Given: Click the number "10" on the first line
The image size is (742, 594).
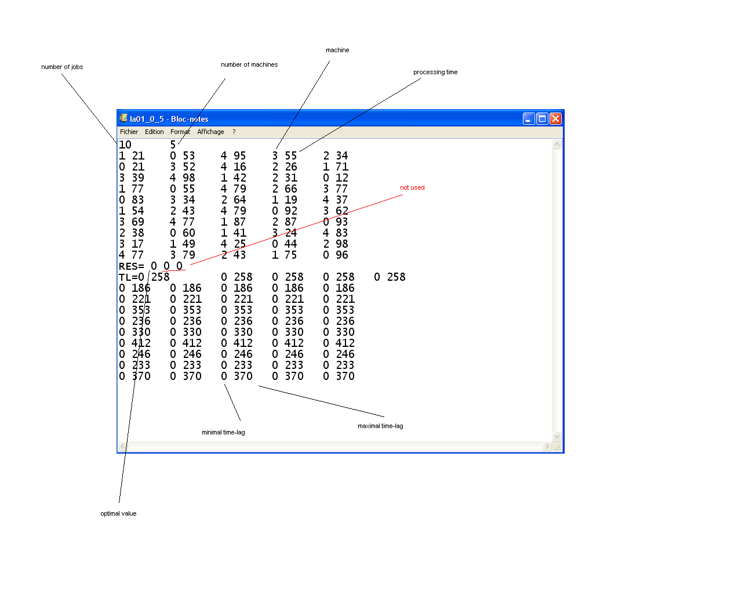Looking at the screenshot, I should pos(125,145).
